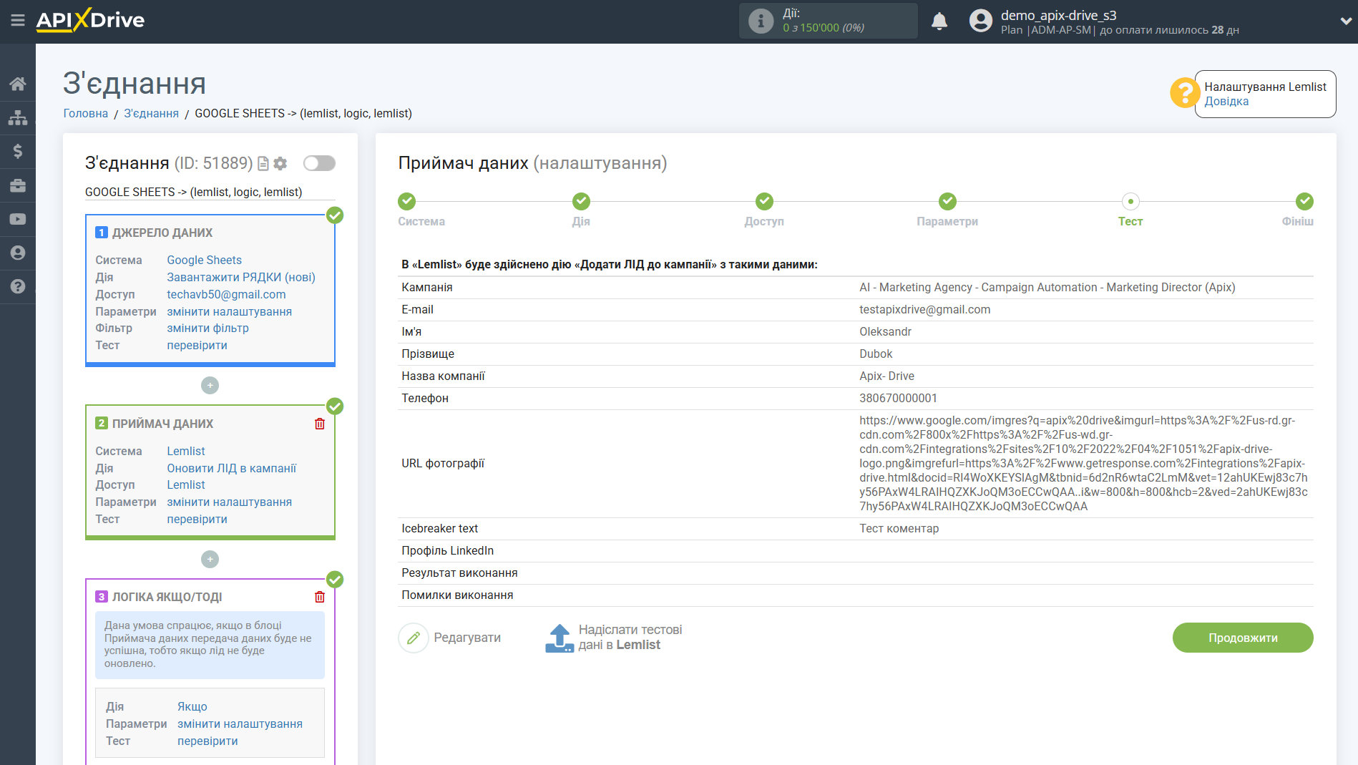
Task: Open the connection settings gear
Action: pyautogui.click(x=280, y=164)
